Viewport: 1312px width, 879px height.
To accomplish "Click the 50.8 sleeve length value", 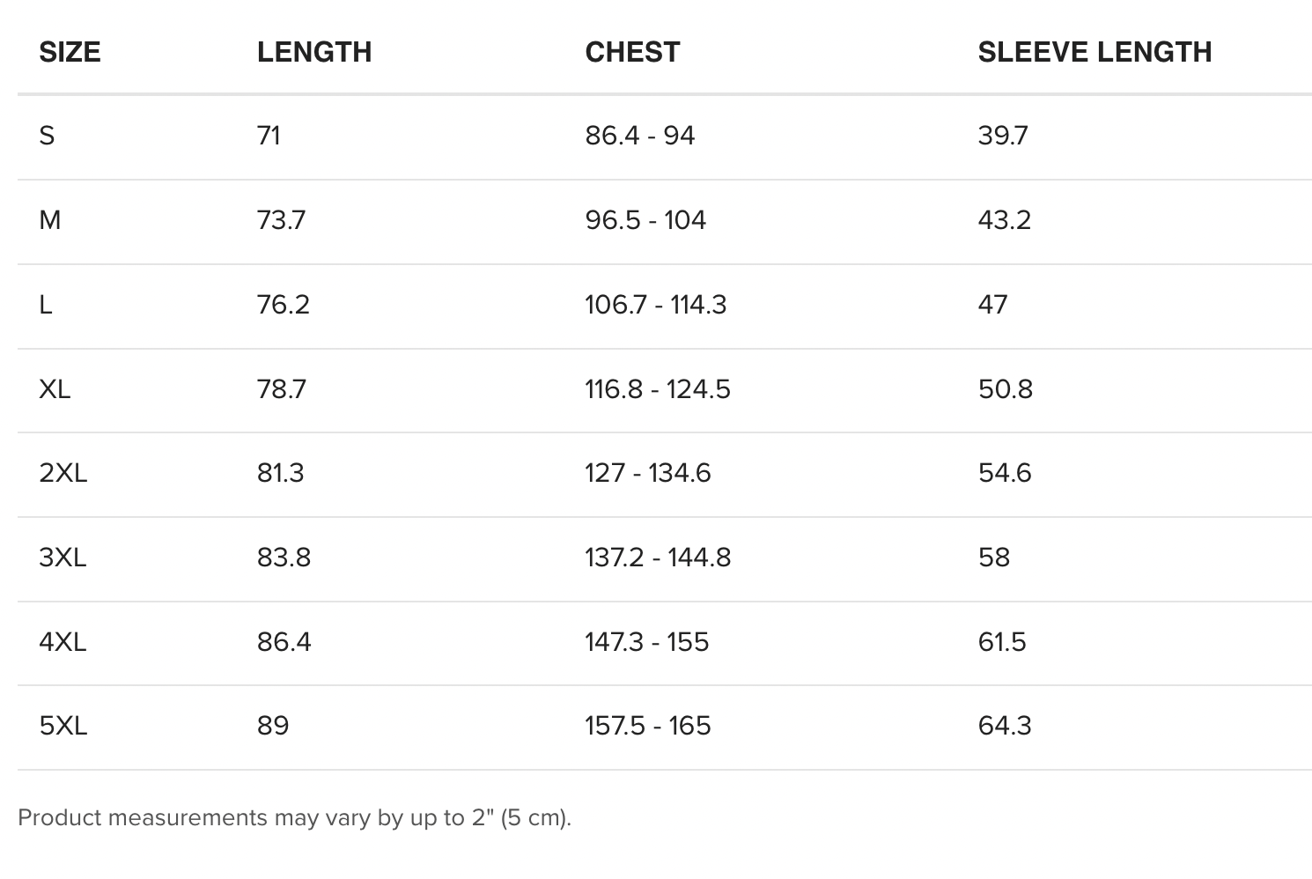I will pos(1005,389).
